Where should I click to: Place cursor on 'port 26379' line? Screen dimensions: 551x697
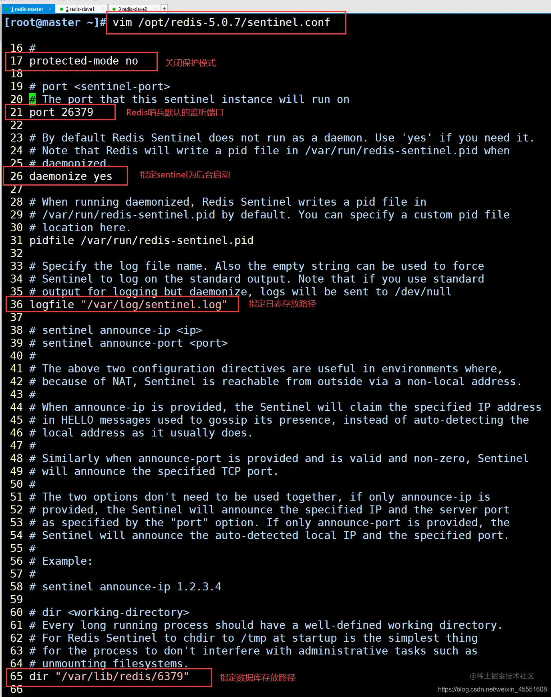pos(61,112)
